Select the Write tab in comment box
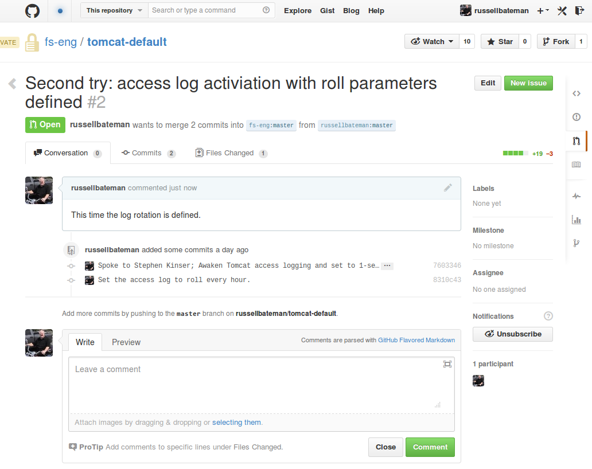Viewport: 592px width, 469px height. click(85, 342)
